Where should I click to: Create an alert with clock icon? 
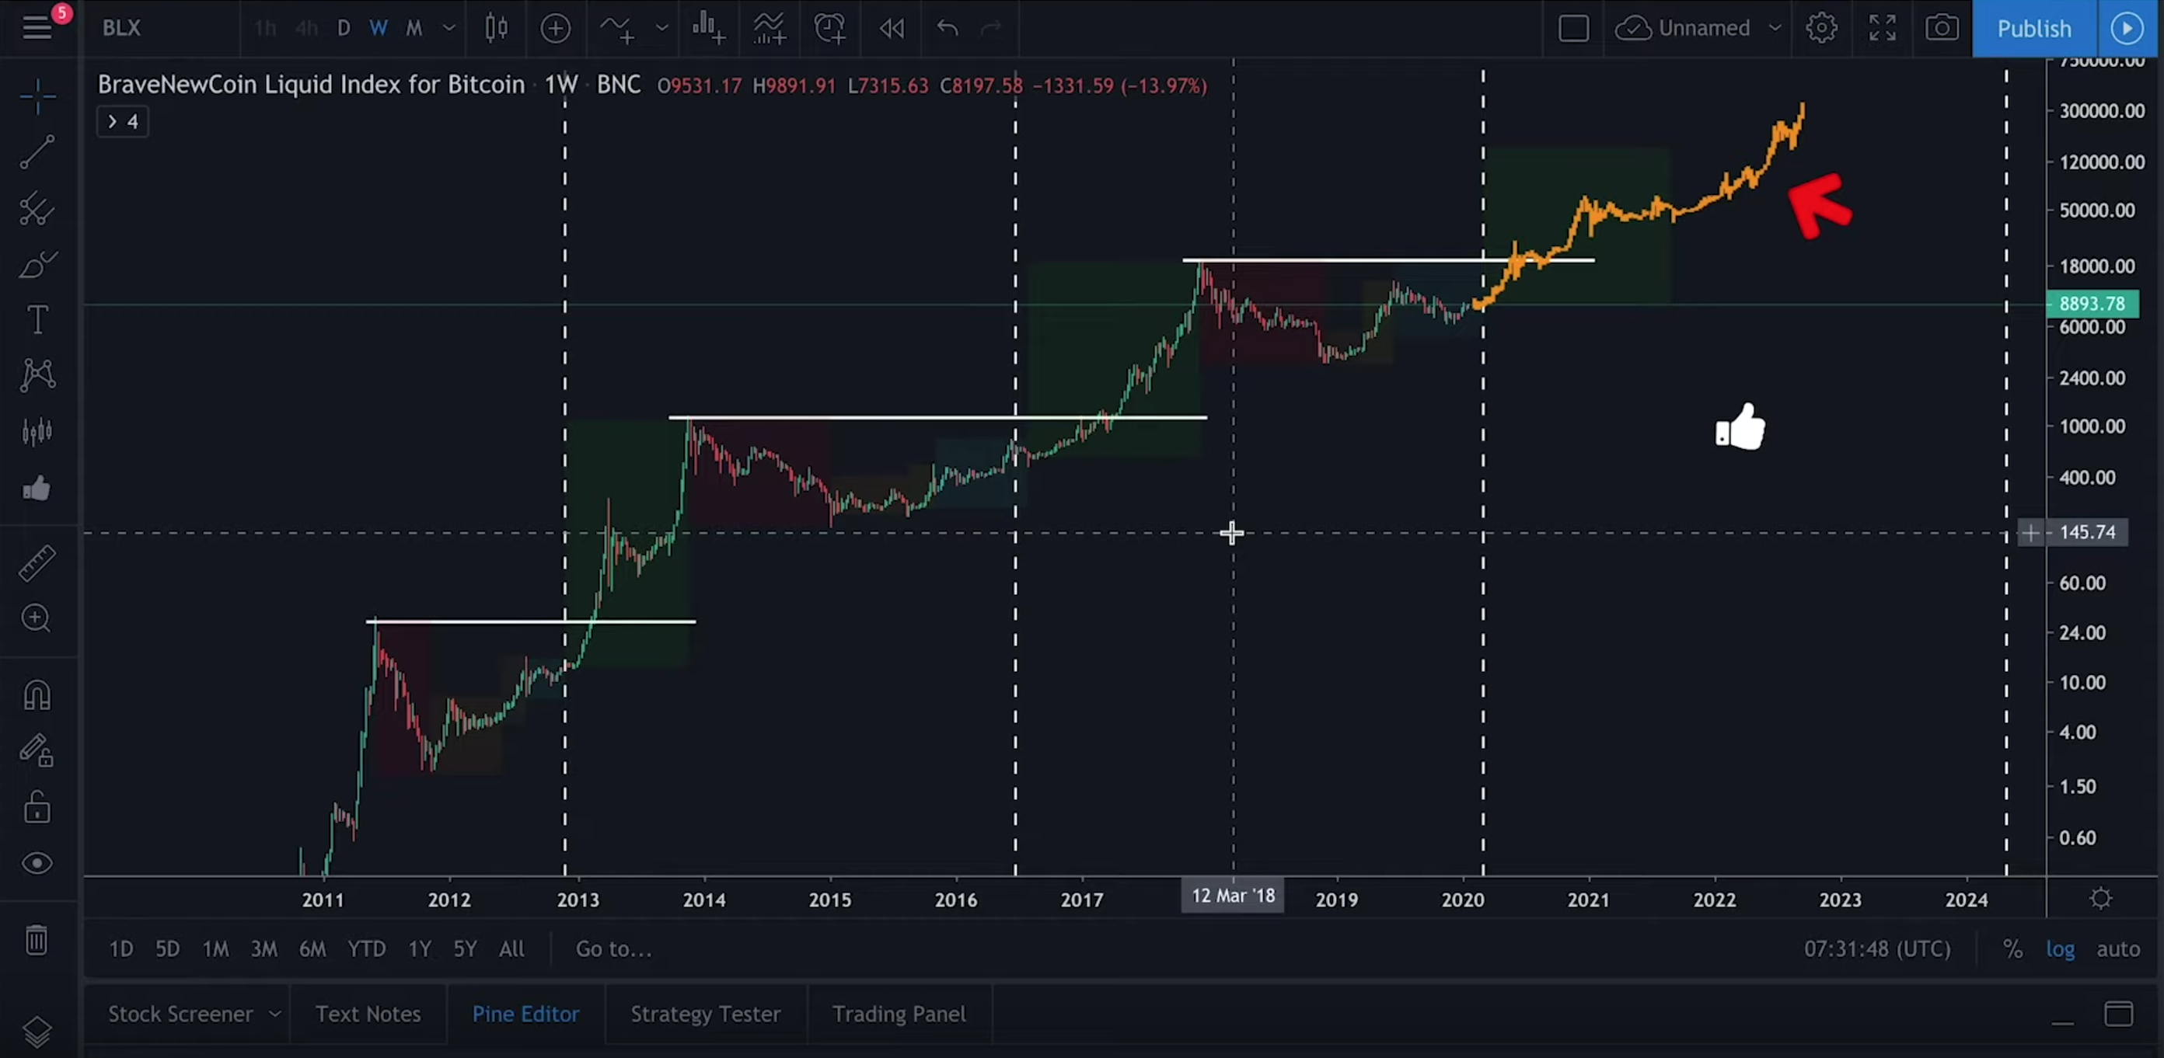tap(830, 29)
